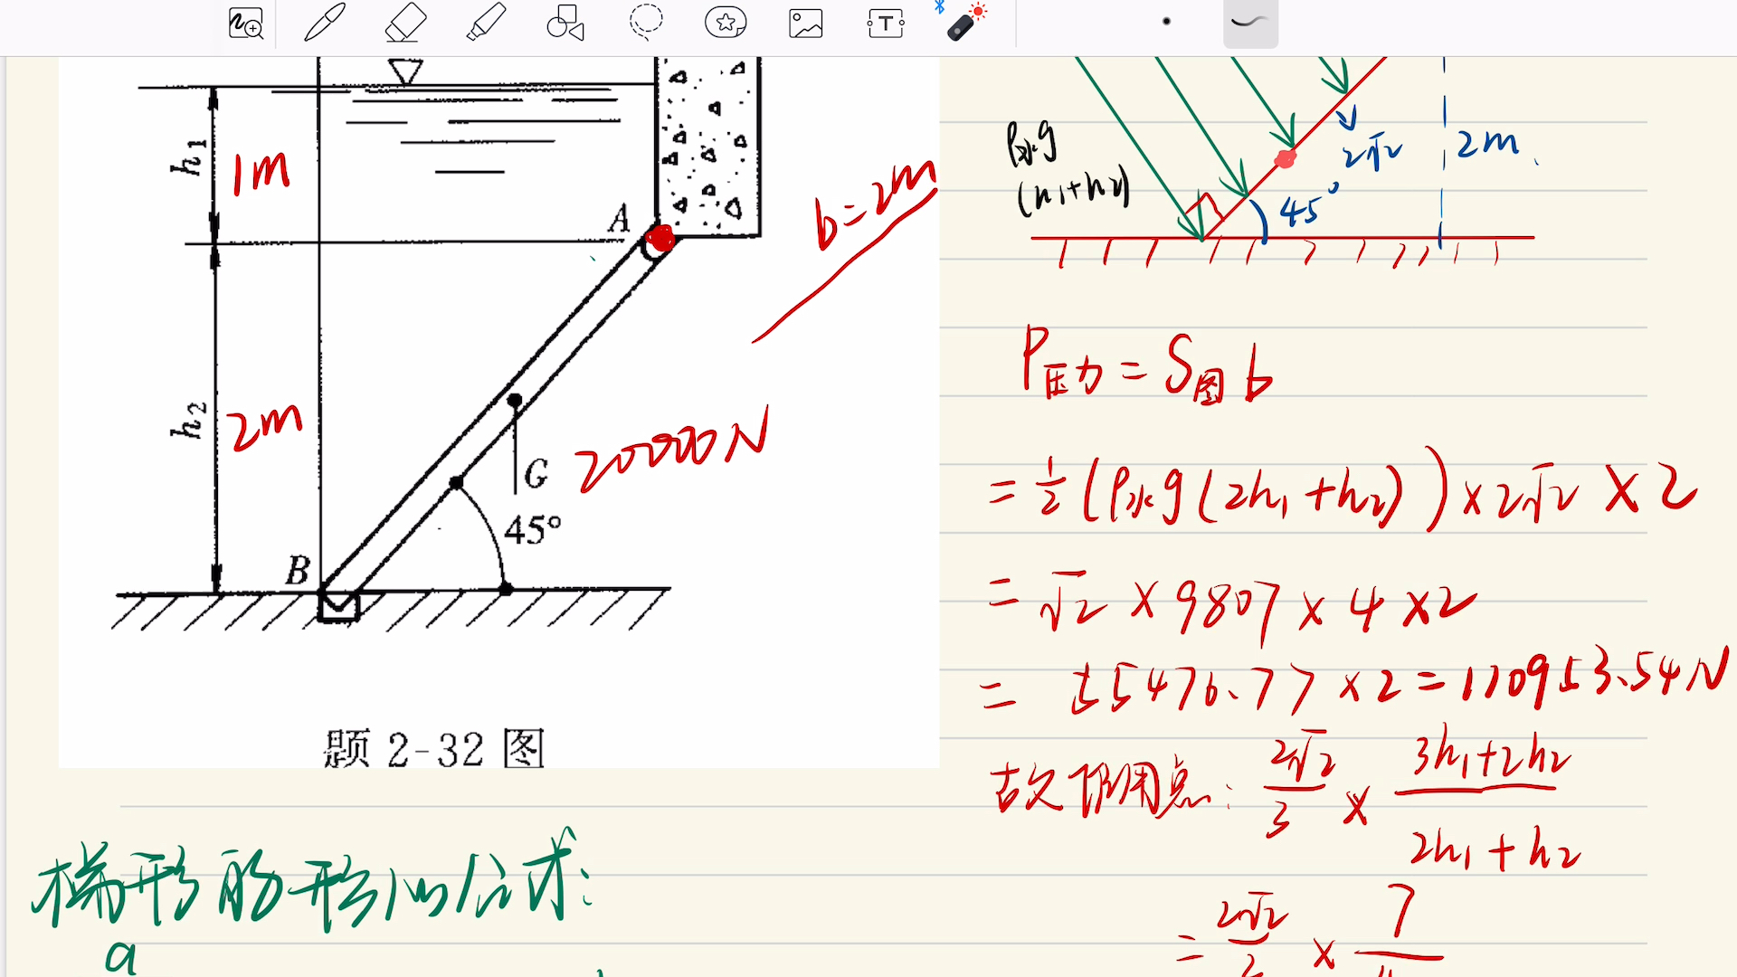Click the handwritten b=2m annotation
1737x977 pixels.
(874, 204)
